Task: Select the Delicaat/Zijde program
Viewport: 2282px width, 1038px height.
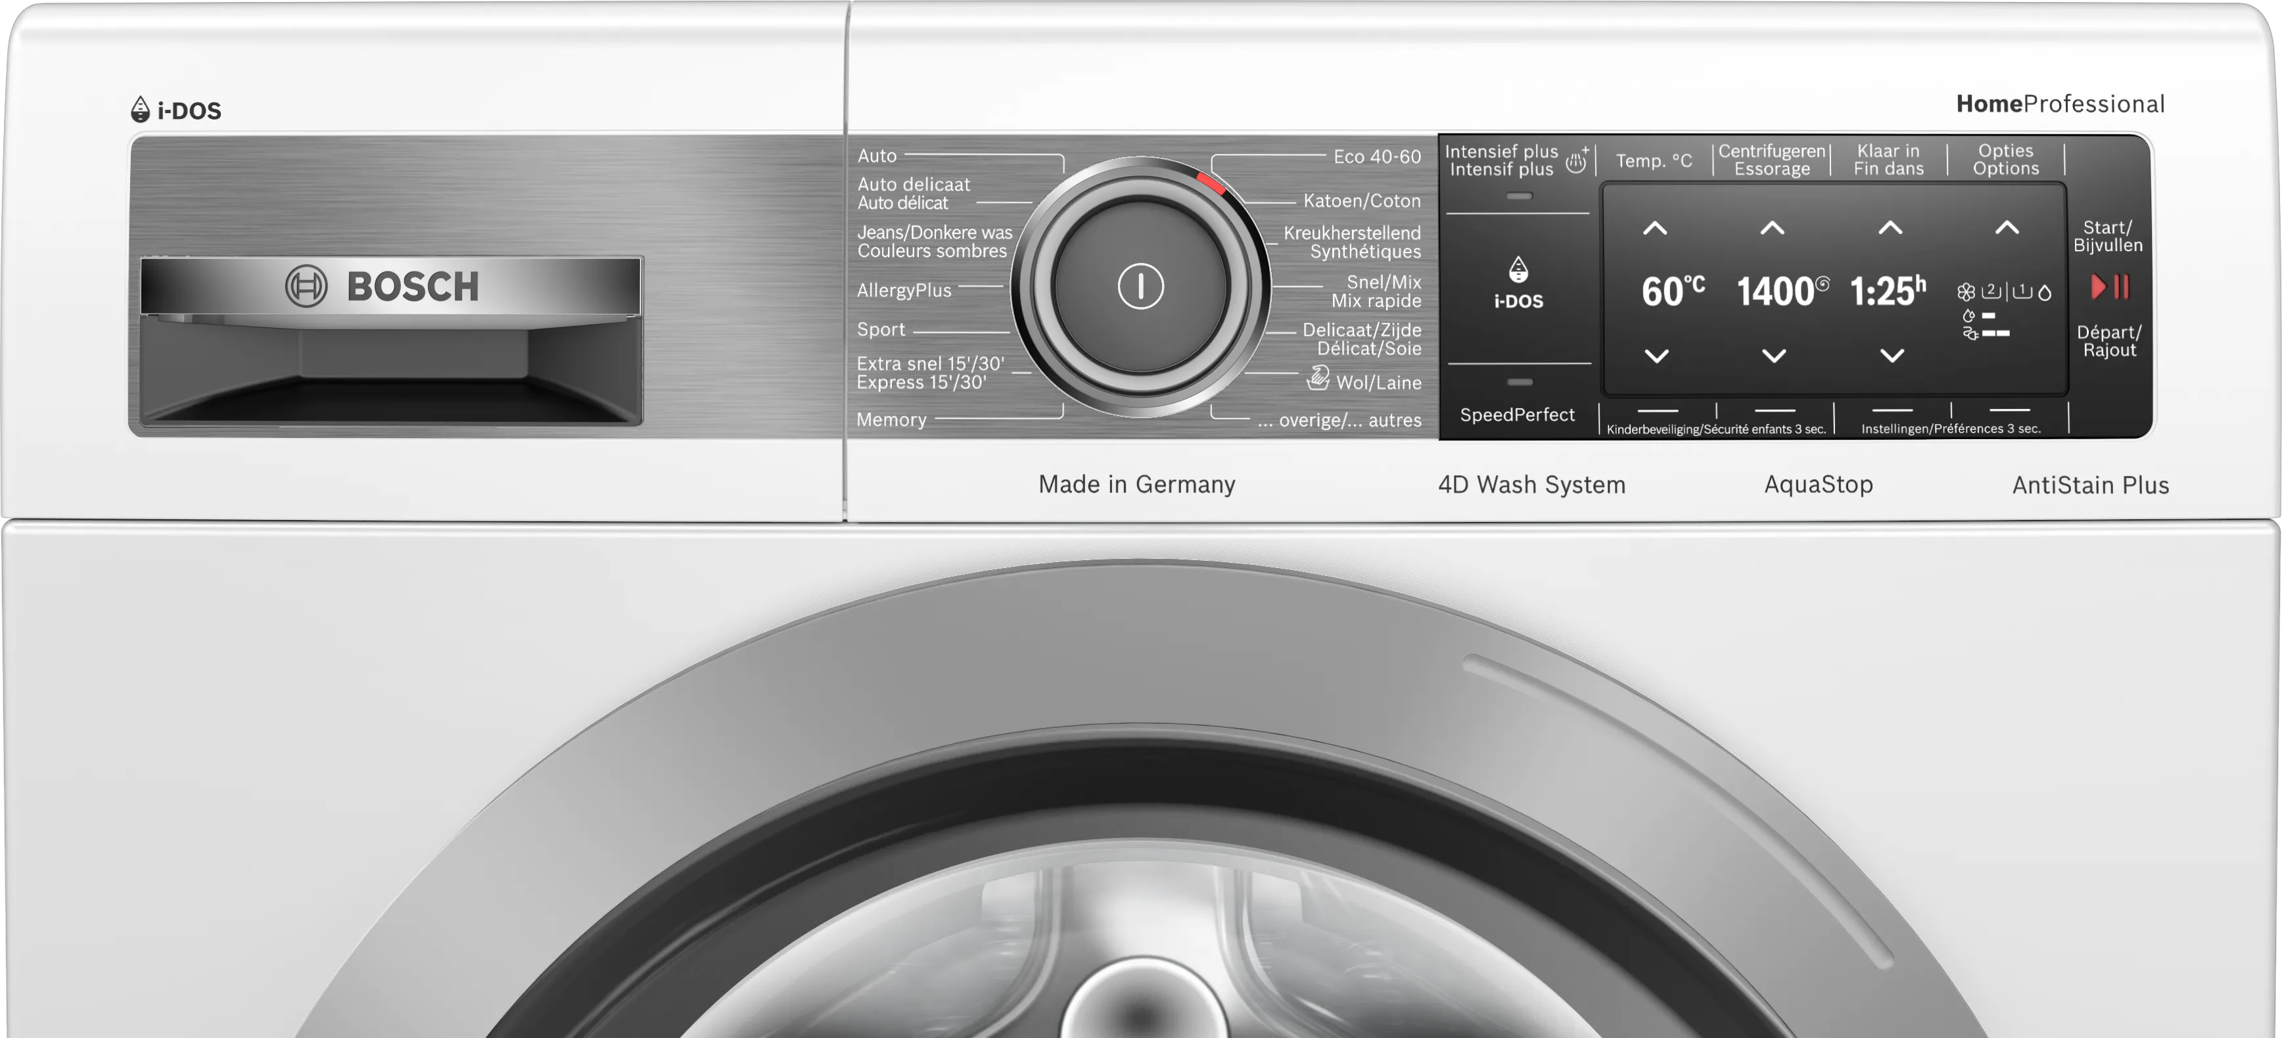Action: (x=1362, y=339)
